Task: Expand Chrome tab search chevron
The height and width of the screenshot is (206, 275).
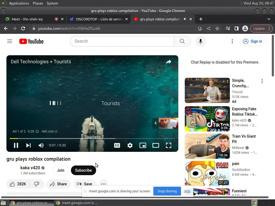Action: coord(269,19)
